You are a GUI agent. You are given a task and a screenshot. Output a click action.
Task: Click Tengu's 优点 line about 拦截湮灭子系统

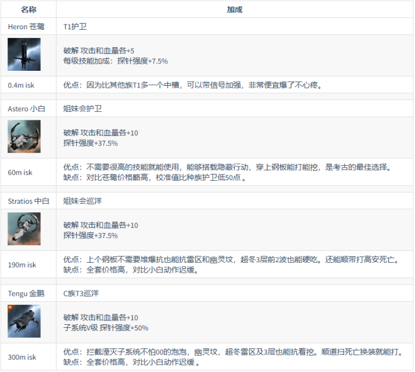[233, 352]
